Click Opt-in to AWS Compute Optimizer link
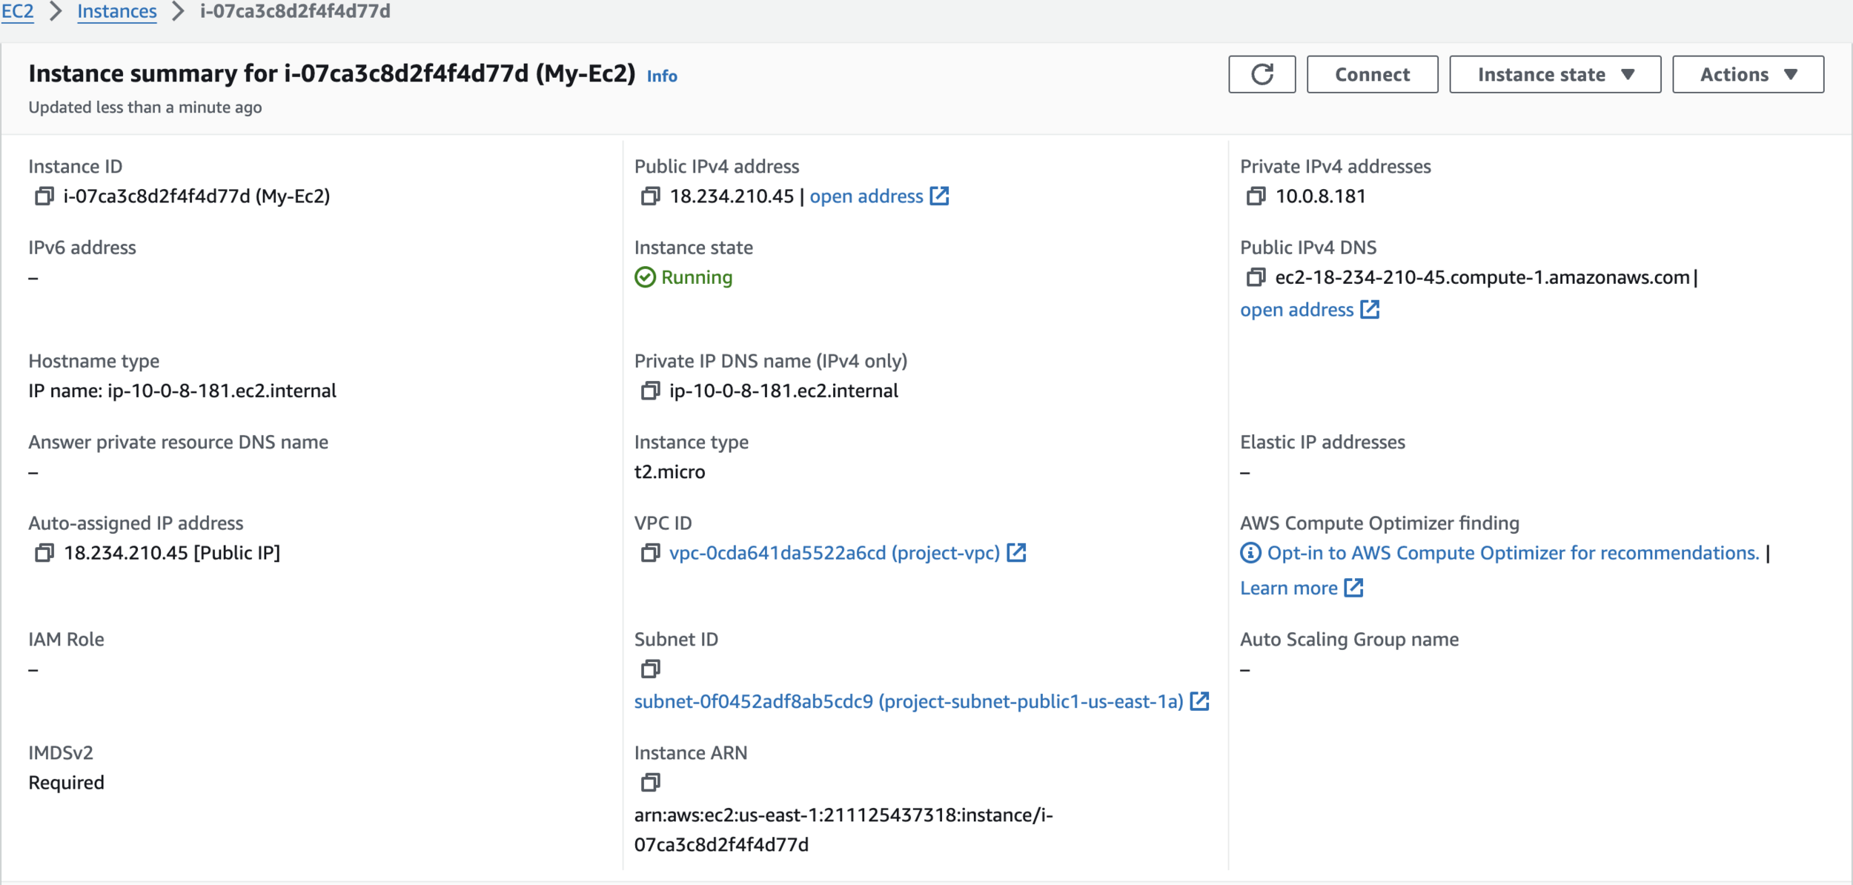This screenshot has width=1853, height=885. point(1512,553)
